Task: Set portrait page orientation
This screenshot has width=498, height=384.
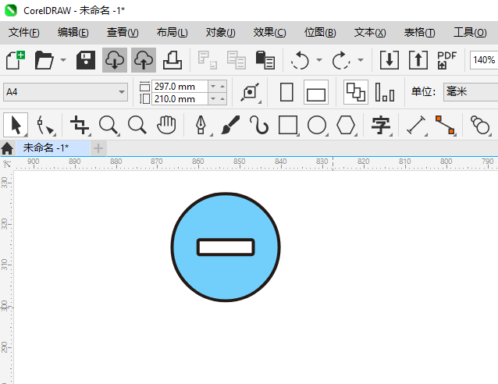Action: [x=286, y=92]
